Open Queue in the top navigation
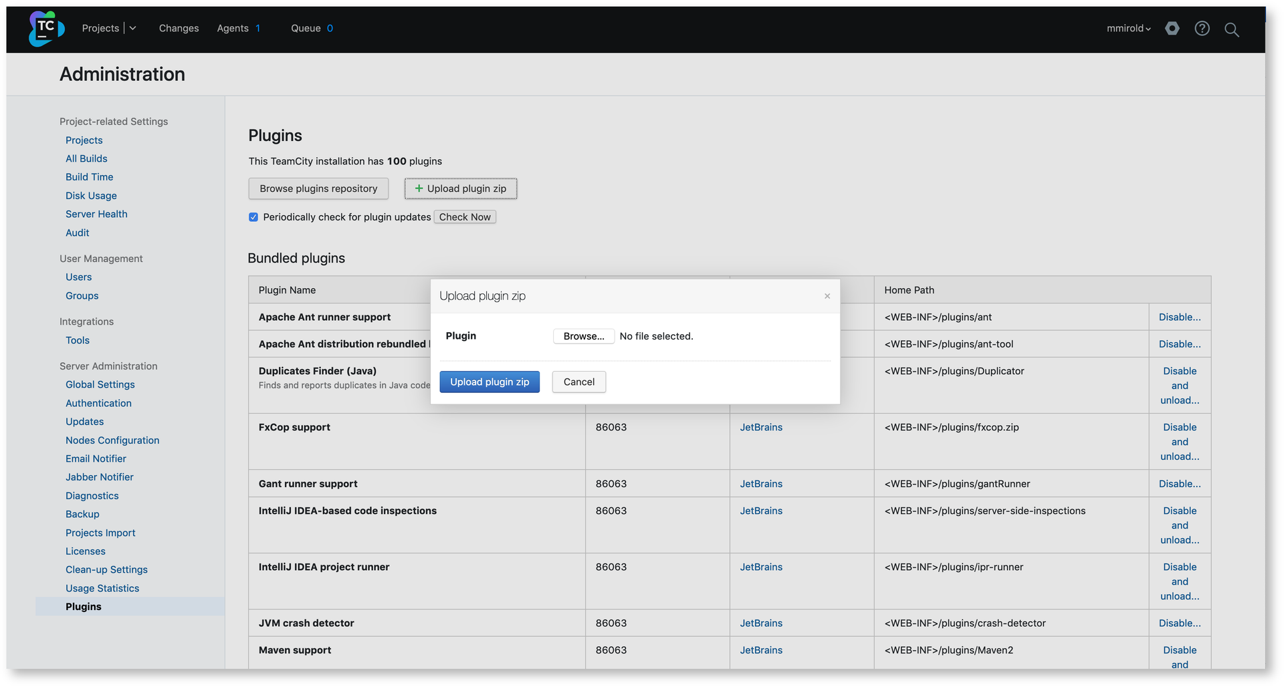The image size is (1284, 687). [x=306, y=28]
